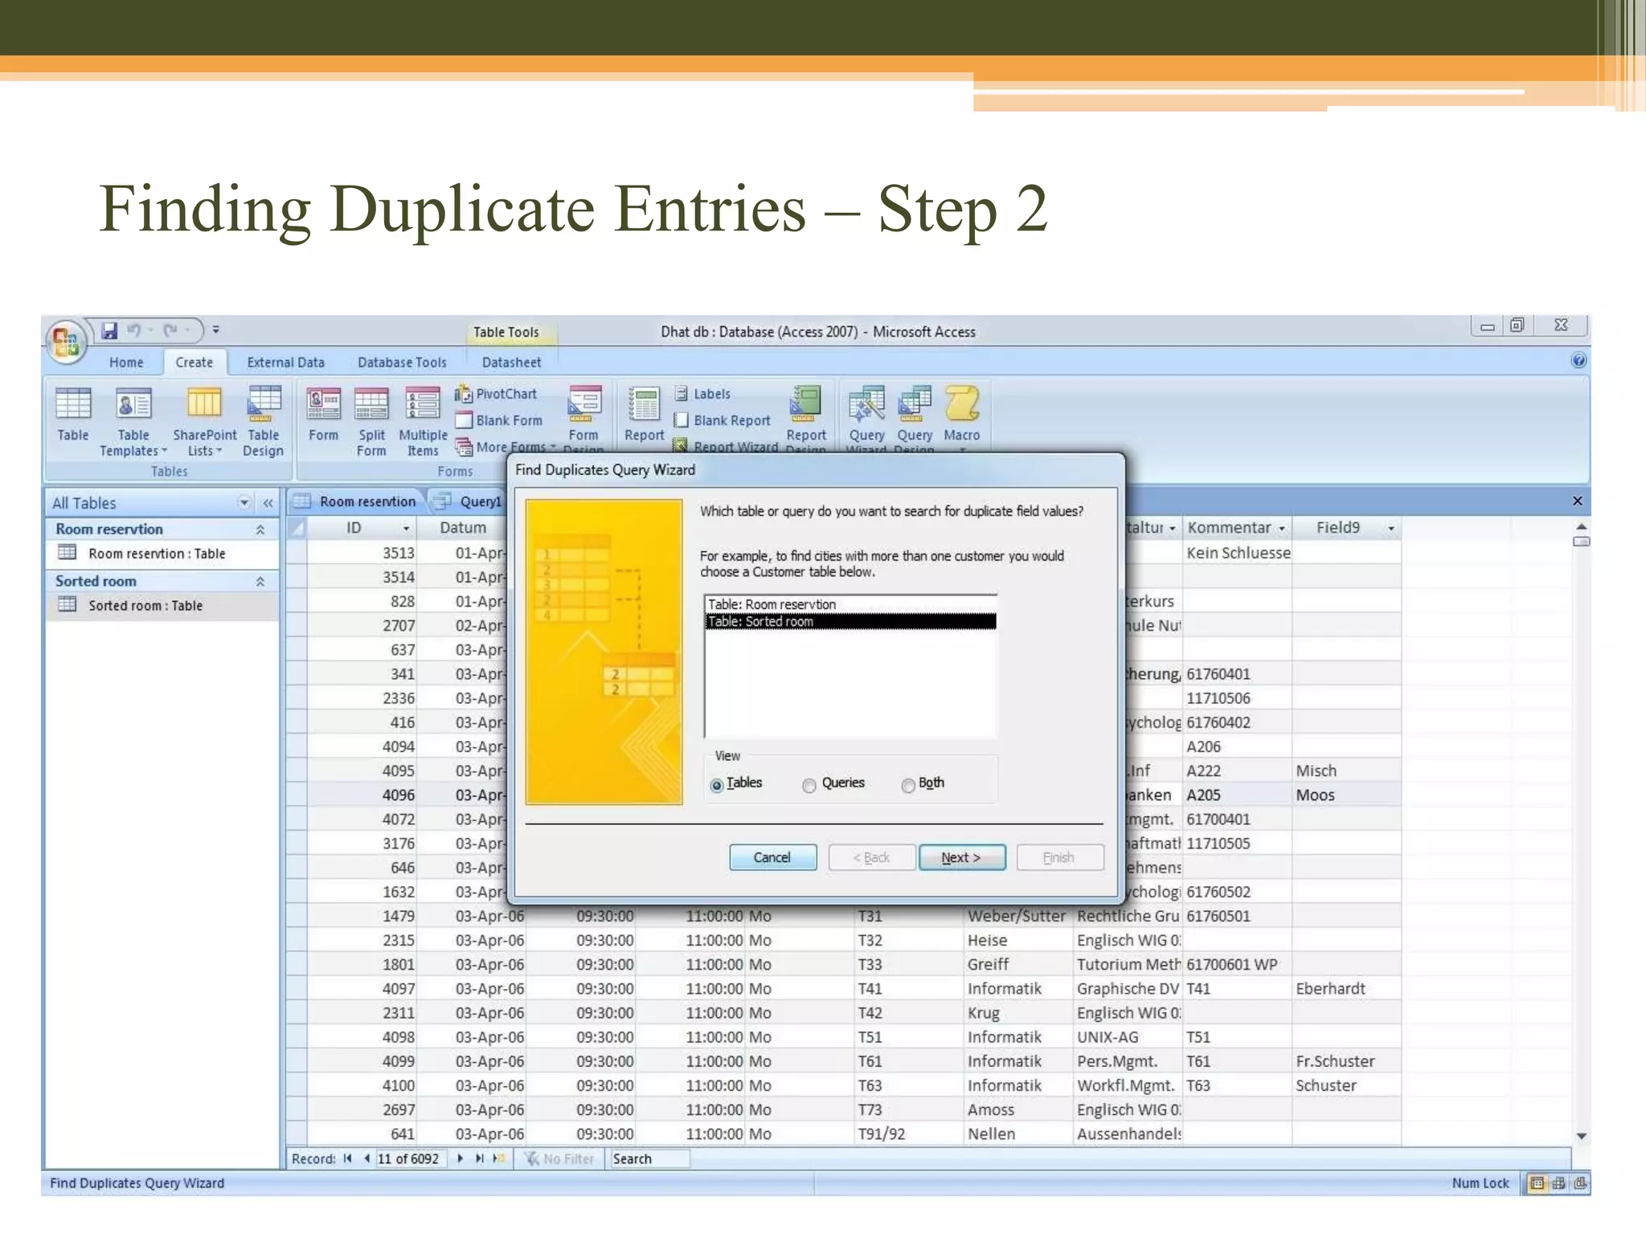Select Sorted room : Table item
The width and height of the screenshot is (1646, 1234).
coord(162,606)
